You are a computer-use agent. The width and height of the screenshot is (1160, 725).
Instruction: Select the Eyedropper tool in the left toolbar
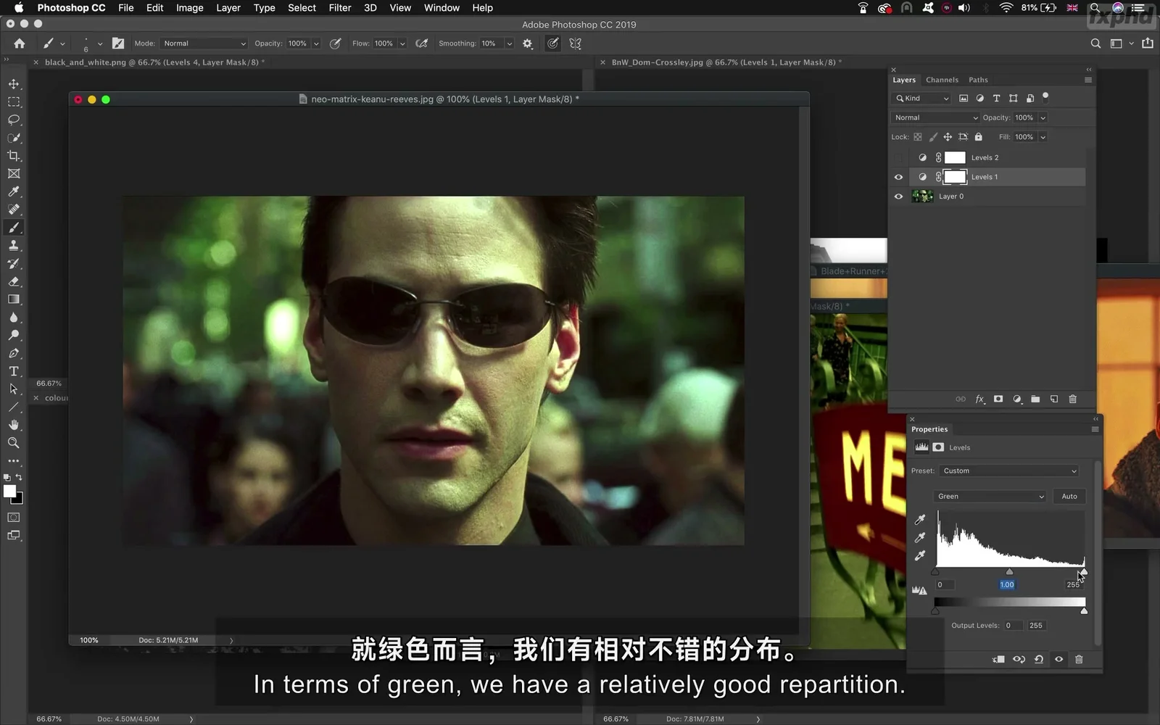tap(14, 191)
